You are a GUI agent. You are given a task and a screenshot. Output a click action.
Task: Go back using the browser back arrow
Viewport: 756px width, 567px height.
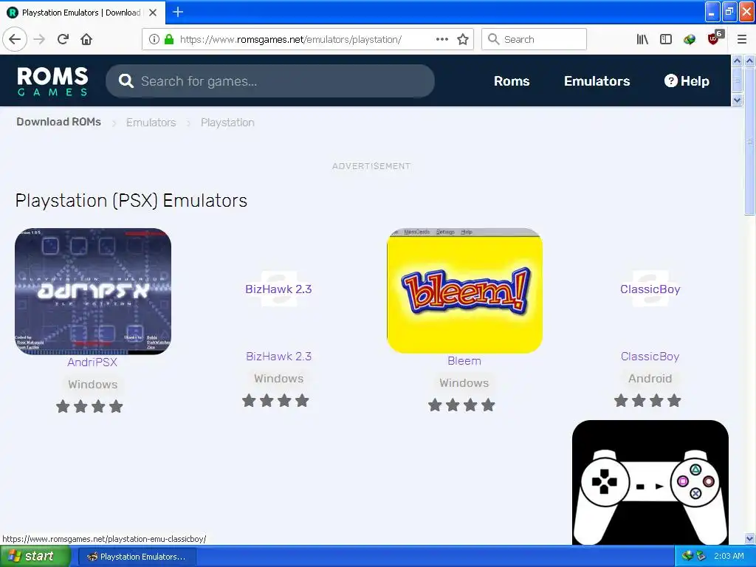(x=15, y=39)
